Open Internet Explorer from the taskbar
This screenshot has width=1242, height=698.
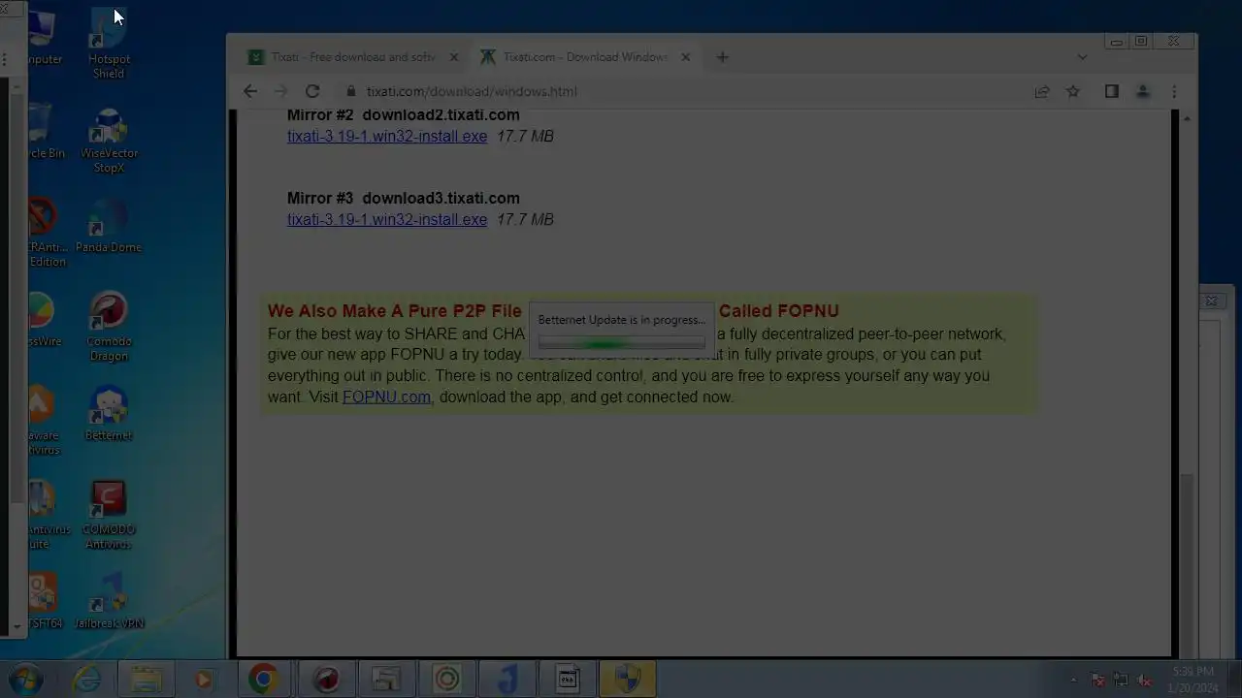[x=87, y=680]
